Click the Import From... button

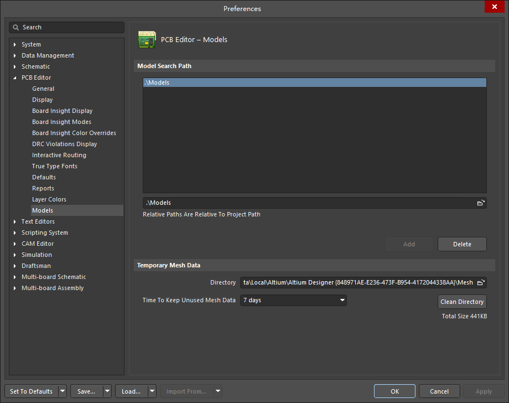[x=186, y=391]
